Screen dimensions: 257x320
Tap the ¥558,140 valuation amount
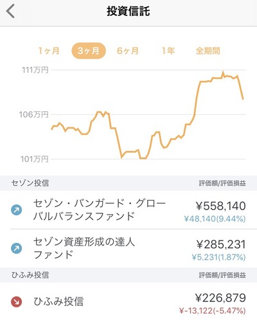(x=221, y=206)
